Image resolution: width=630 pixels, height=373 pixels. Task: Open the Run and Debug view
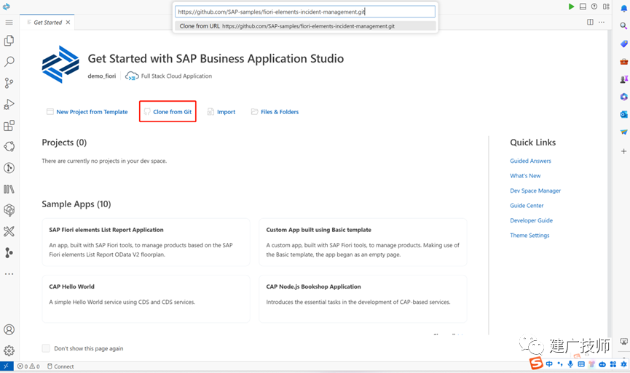[9, 104]
